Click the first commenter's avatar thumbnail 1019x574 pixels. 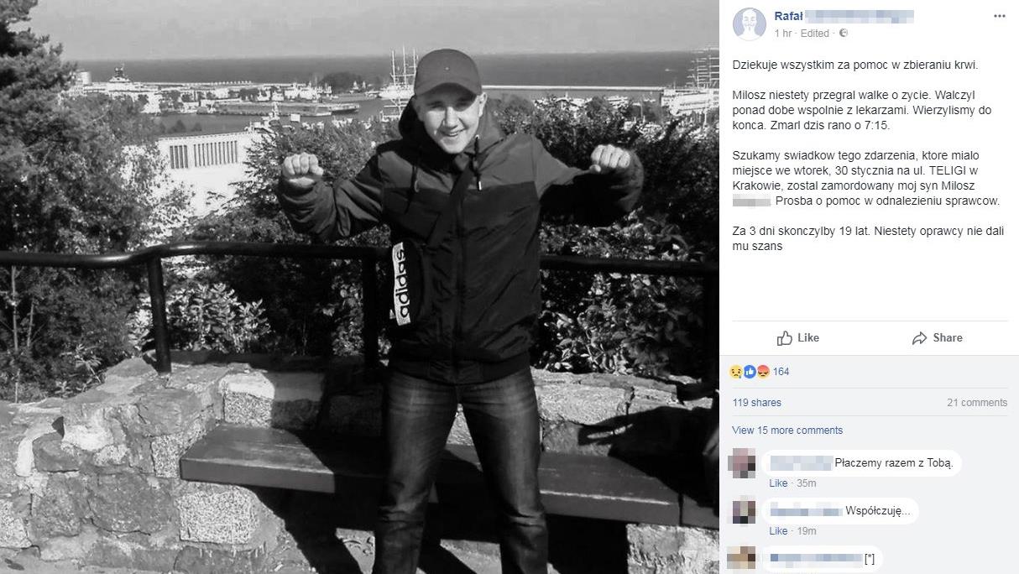(744, 462)
